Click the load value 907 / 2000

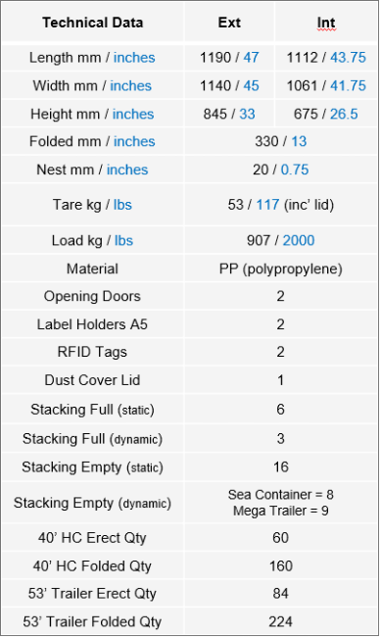pyautogui.click(x=280, y=240)
